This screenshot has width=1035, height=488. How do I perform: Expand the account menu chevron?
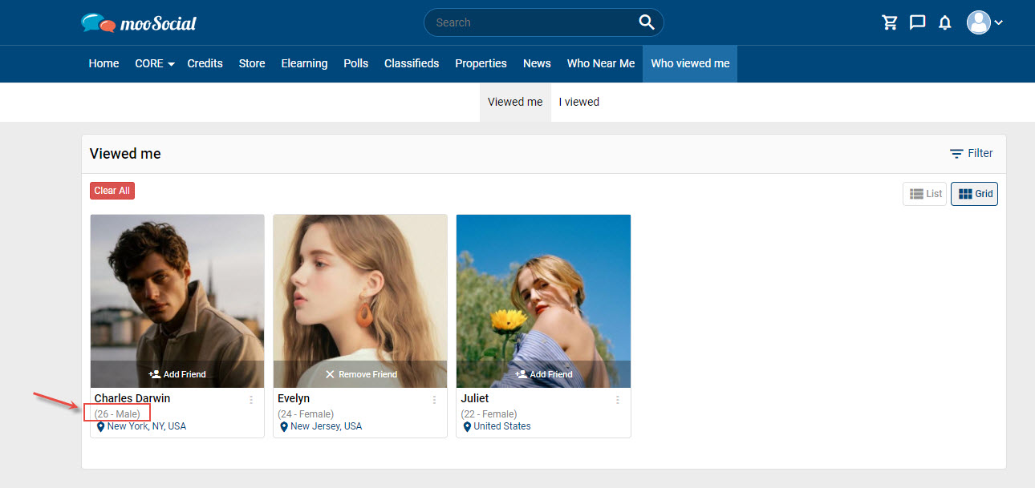(999, 22)
